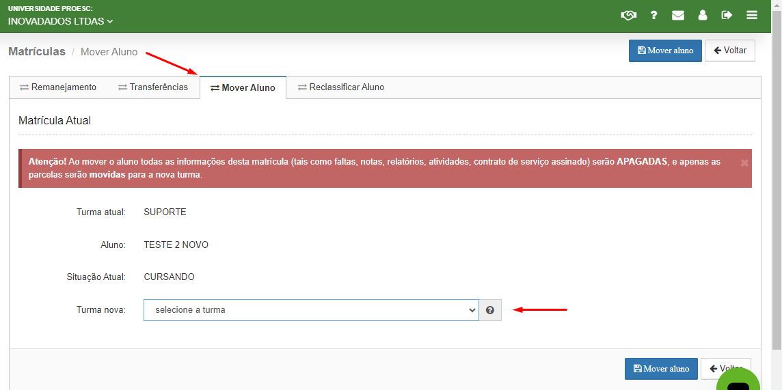Click help icon beside Turma nova field
The image size is (782, 390).
pos(490,310)
